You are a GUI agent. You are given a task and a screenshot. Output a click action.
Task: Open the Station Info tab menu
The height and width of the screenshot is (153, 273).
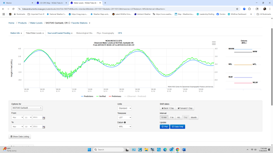click(x=16, y=33)
